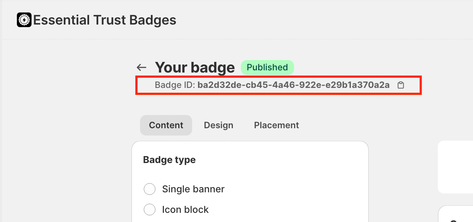Click the "Your badge" page heading

point(195,67)
